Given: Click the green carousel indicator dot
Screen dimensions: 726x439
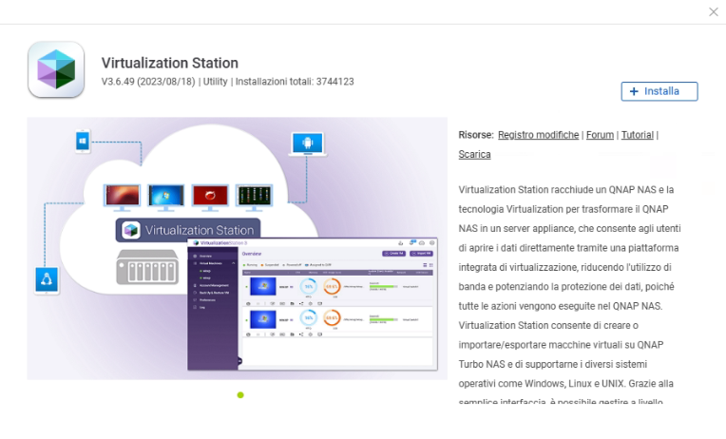Looking at the screenshot, I should click(240, 395).
